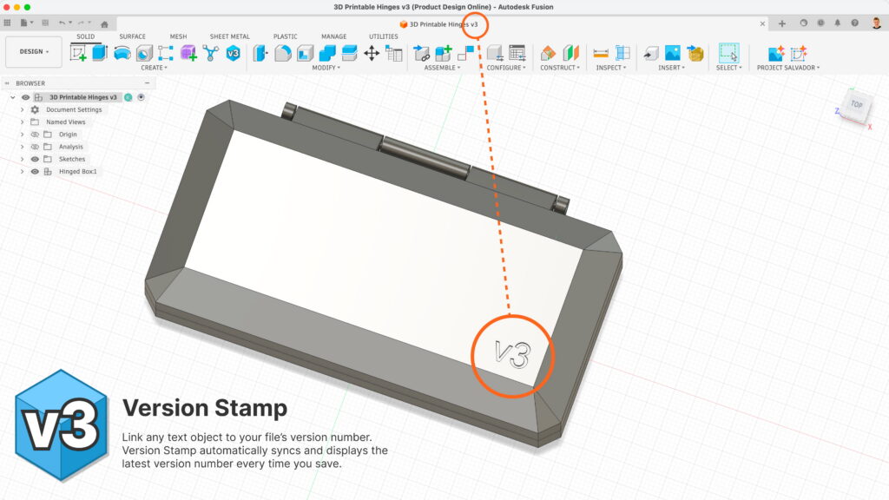Viewport: 889px width, 500px height.
Task: Switch to the SHEET METAL tab
Action: tap(230, 36)
